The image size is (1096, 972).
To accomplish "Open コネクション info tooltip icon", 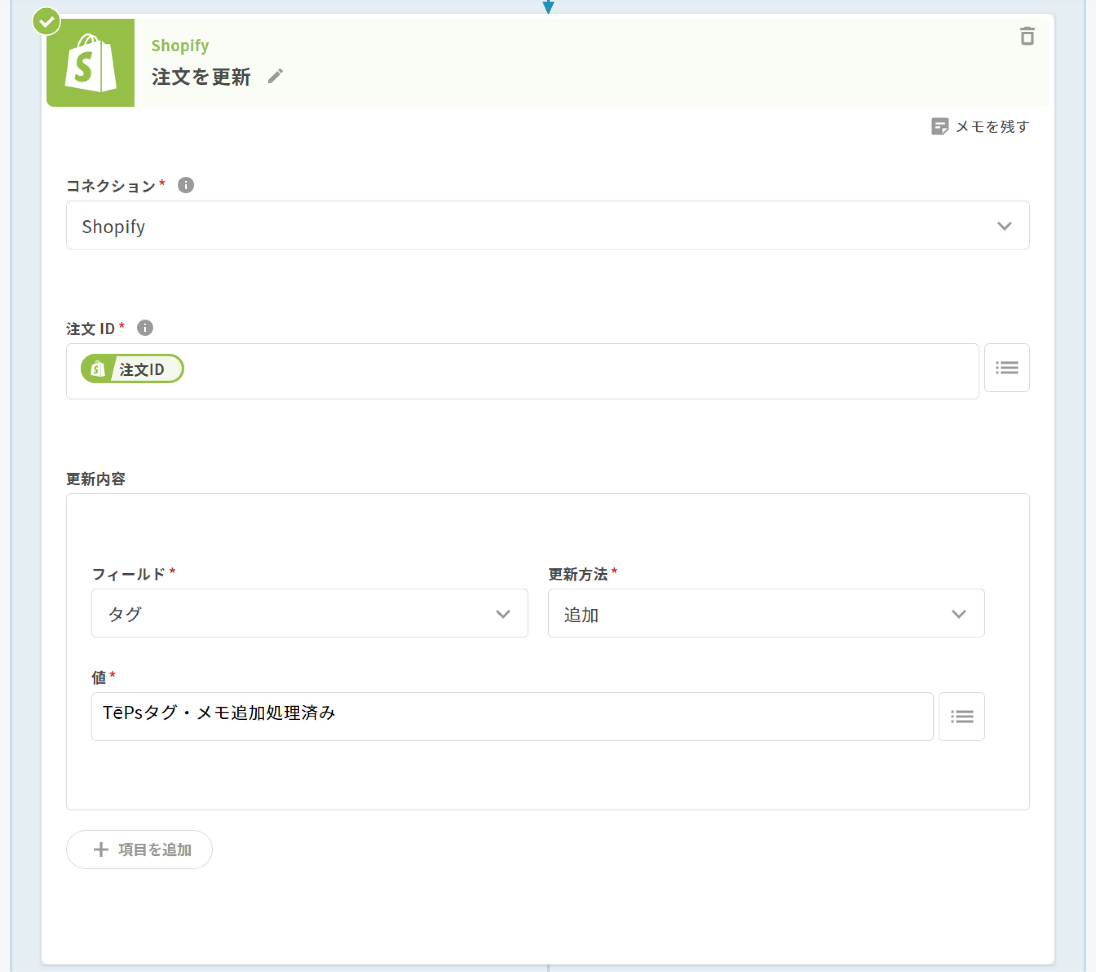I will click(185, 185).
